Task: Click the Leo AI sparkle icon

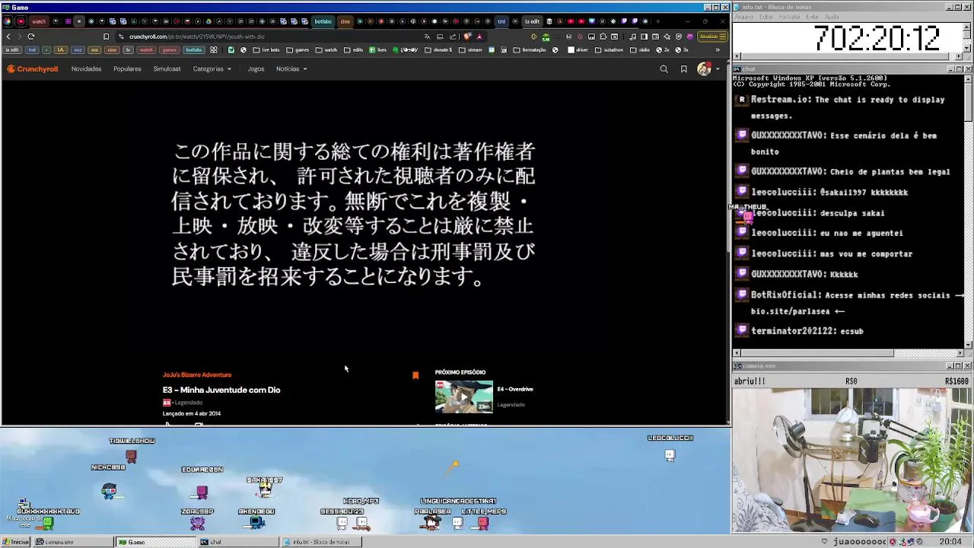Action: (x=667, y=37)
